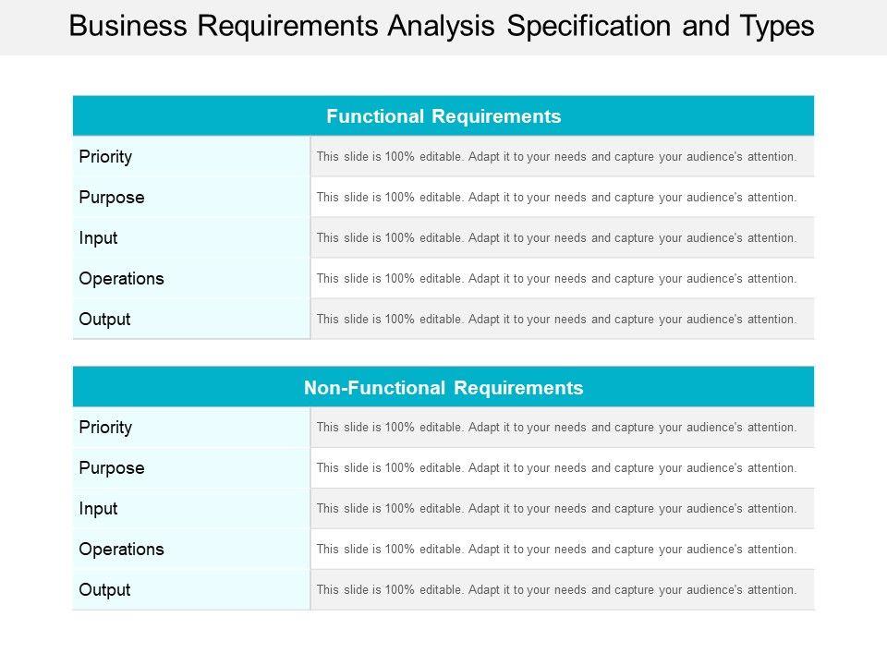Viewport: 887px width, 665px height.
Task: Select Operations label in the Functional Requirements table
Action: tap(122, 279)
